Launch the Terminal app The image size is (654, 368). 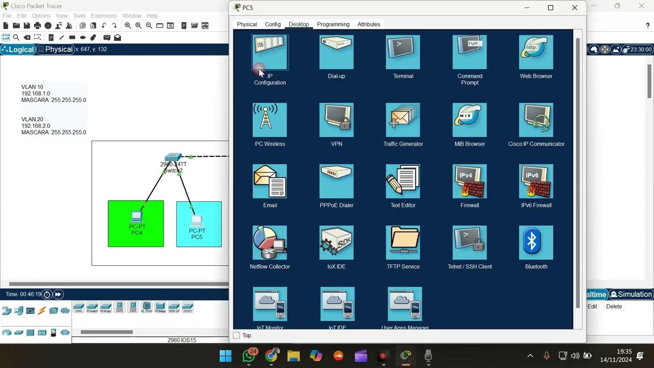point(403,52)
